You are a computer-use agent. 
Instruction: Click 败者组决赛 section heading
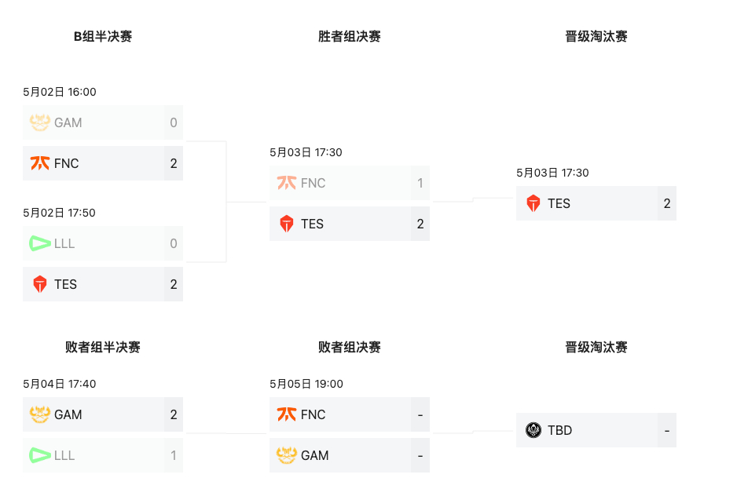coord(349,347)
